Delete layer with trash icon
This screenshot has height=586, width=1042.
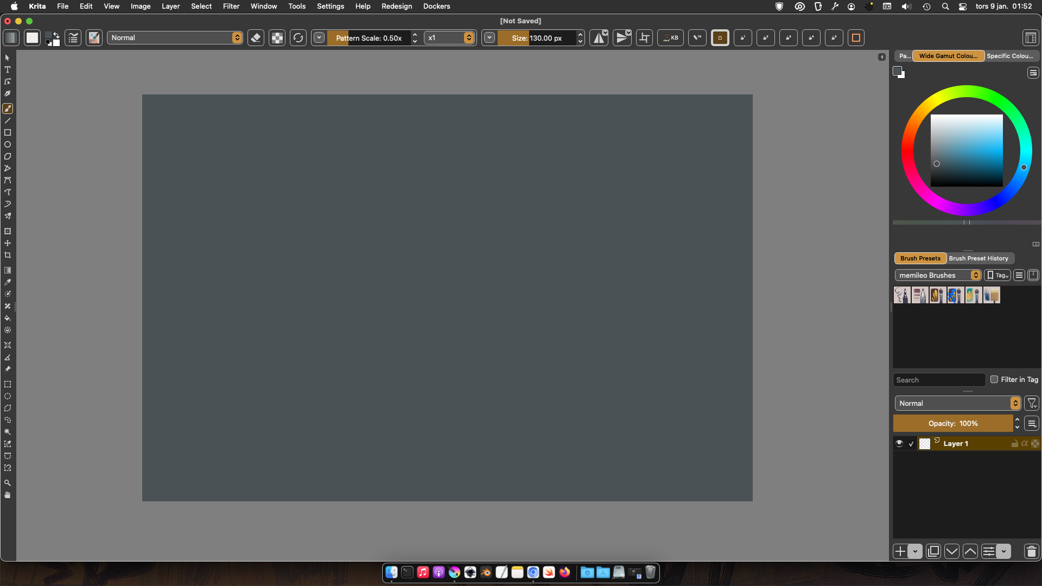pyautogui.click(x=1031, y=551)
